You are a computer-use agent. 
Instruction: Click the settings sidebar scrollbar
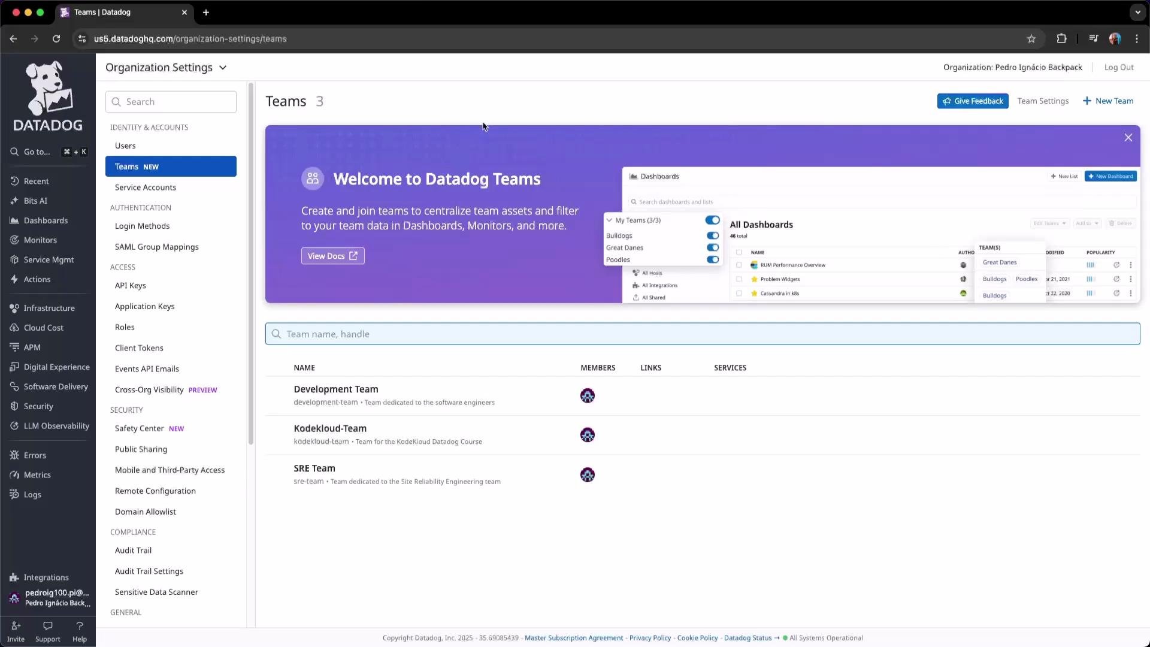(x=251, y=264)
